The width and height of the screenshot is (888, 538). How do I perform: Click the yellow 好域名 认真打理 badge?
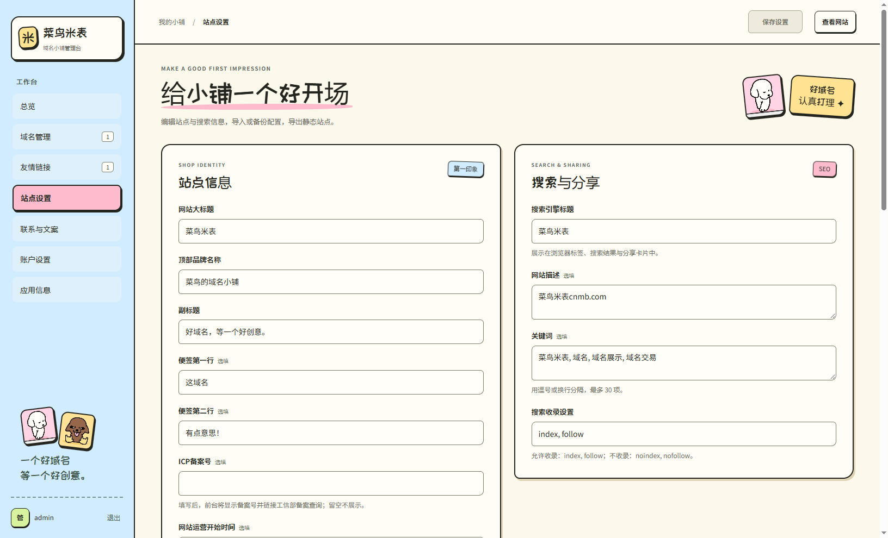pyautogui.click(x=822, y=96)
